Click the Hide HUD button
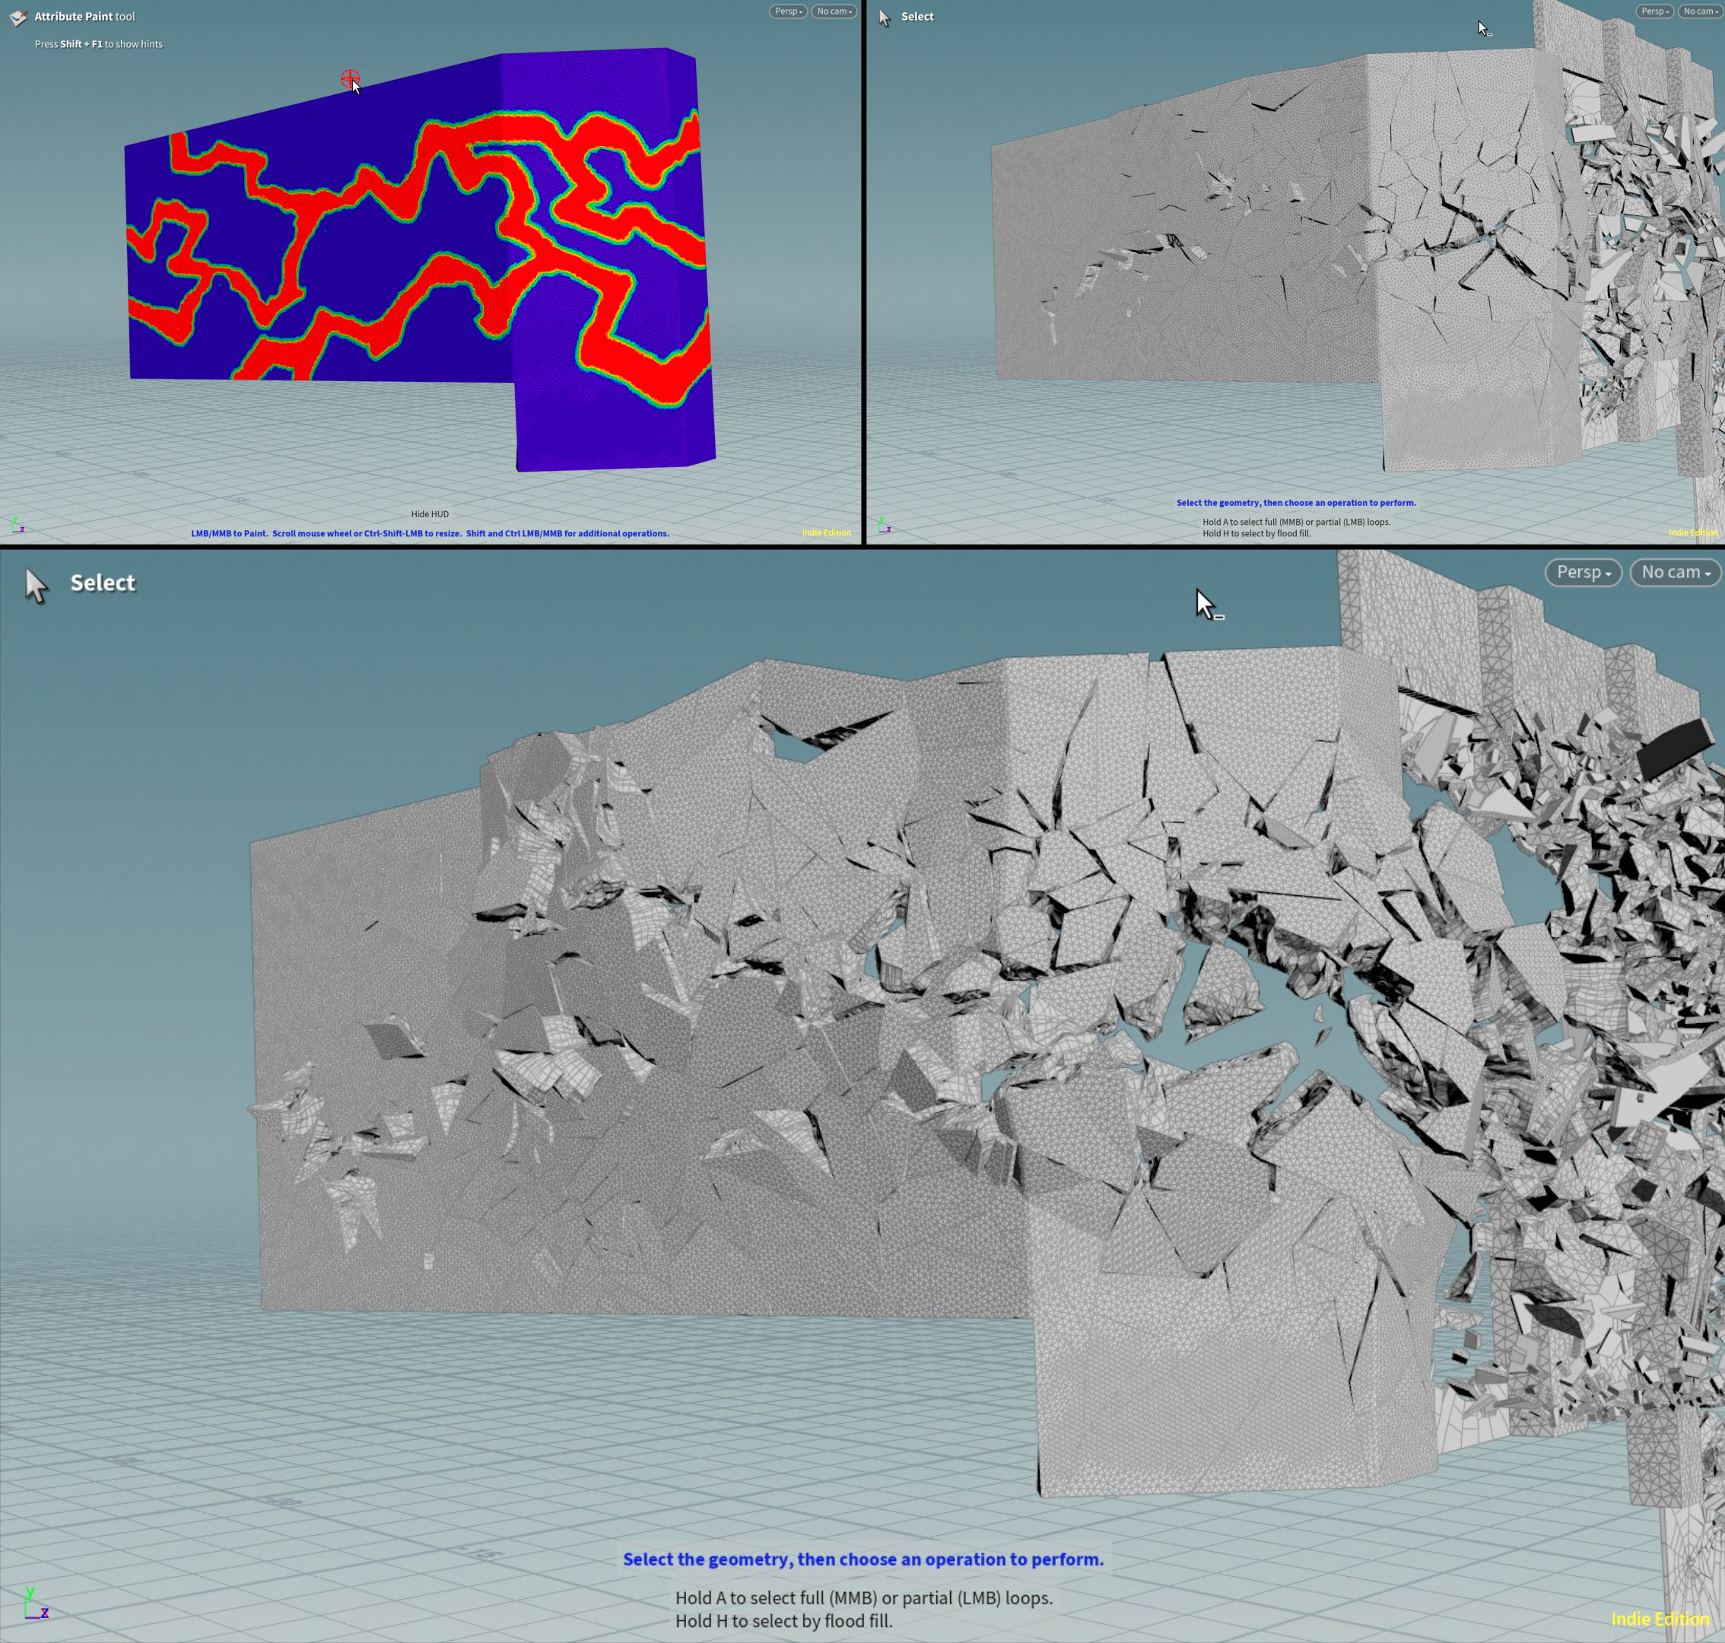The width and height of the screenshot is (1725, 1643). pos(430,514)
